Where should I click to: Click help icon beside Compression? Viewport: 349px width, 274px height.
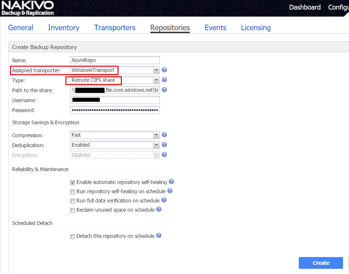pos(164,135)
